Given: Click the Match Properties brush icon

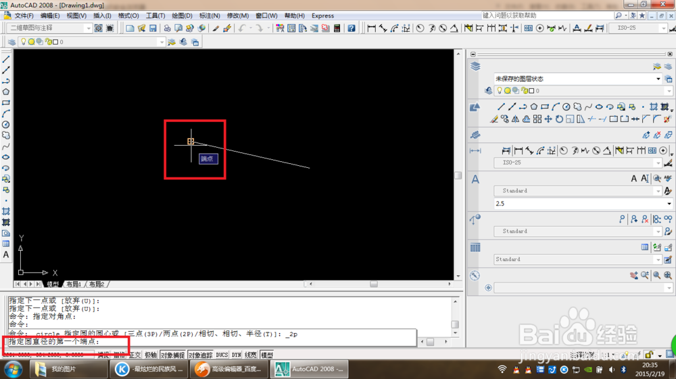Looking at the screenshot, I should 216,28.
